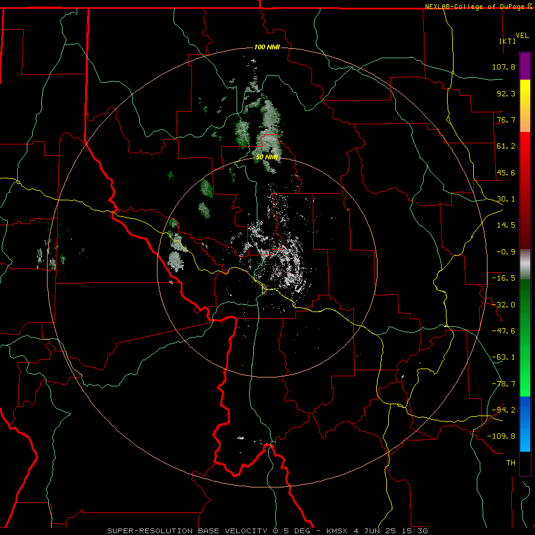Click the [KT] units label
This screenshot has height=535, width=535.
click(x=508, y=41)
